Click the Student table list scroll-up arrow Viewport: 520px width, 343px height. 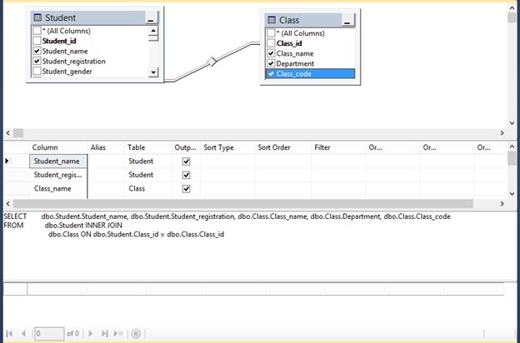(153, 31)
